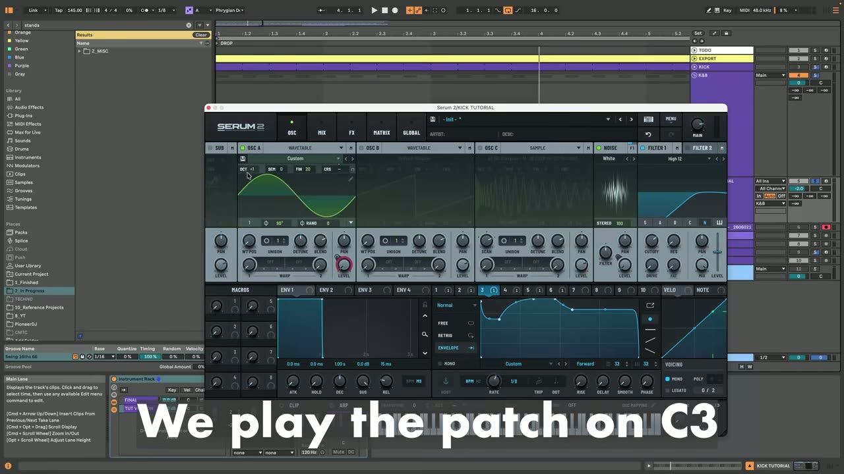
Task: Adjust the OSC A LEVEL knob
Action: [x=344, y=265]
